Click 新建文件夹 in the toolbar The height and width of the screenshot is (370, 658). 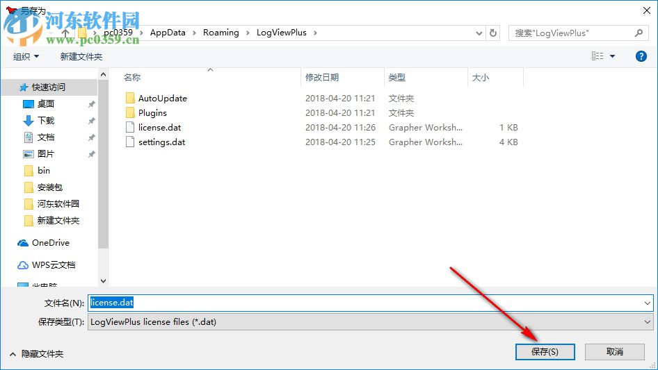click(81, 56)
